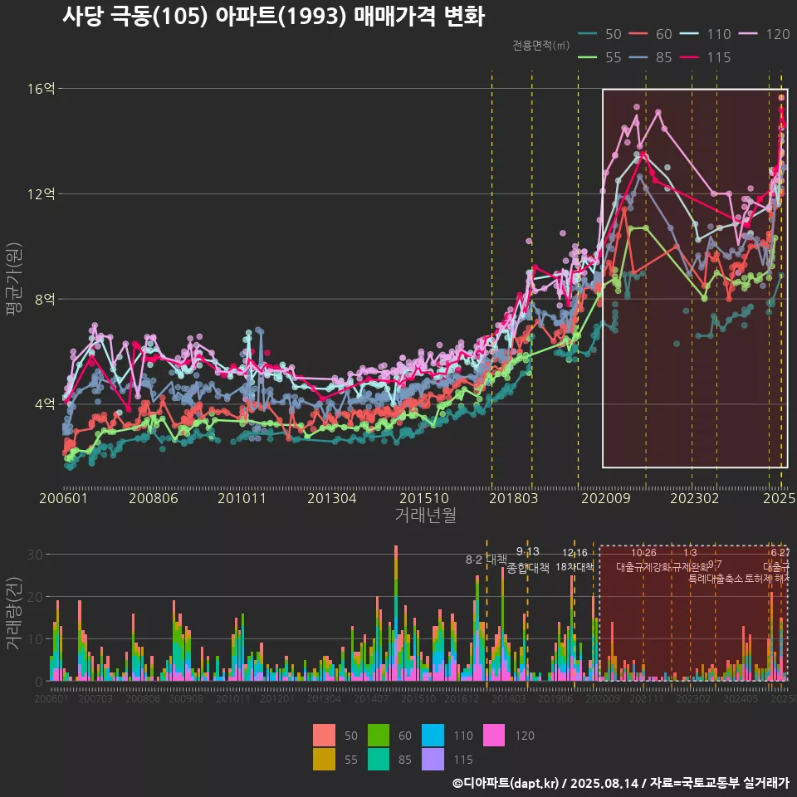Click the 200703 volume axis label
This screenshot has width=797, height=797.
(95, 698)
